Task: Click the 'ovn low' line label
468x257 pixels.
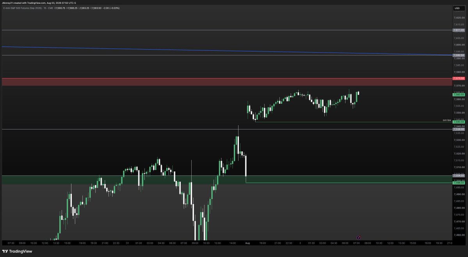Action: pos(447,120)
